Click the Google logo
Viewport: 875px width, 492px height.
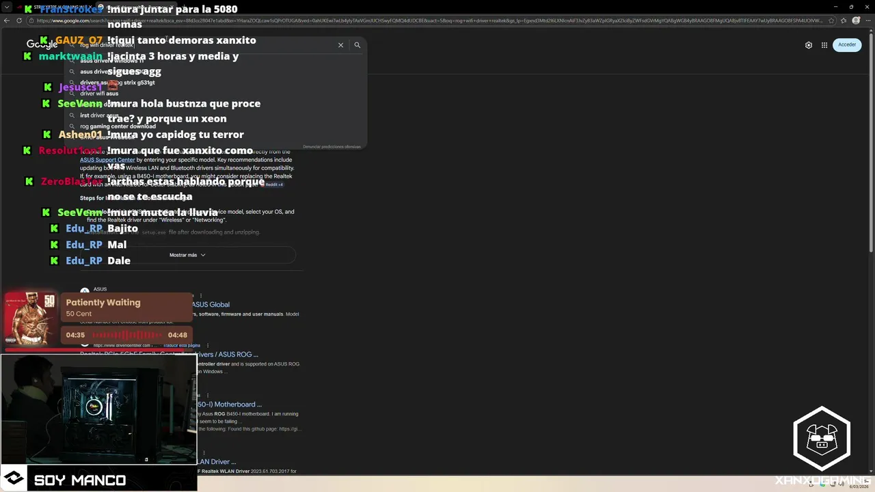[42, 44]
